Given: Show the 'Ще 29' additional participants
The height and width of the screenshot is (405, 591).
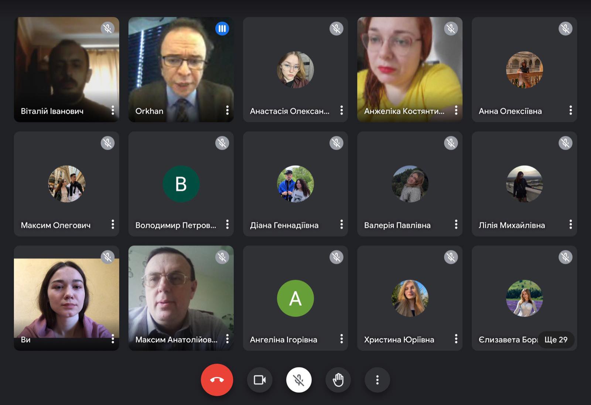Looking at the screenshot, I should pos(556,340).
